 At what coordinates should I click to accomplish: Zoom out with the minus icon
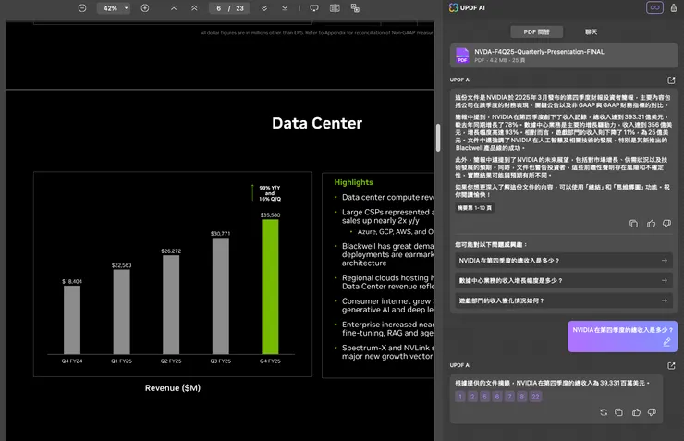(x=82, y=8)
